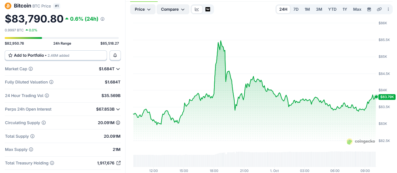Click the $85,518.27 range high value
This screenshot has width=397, height=173.
click(110, 43)
